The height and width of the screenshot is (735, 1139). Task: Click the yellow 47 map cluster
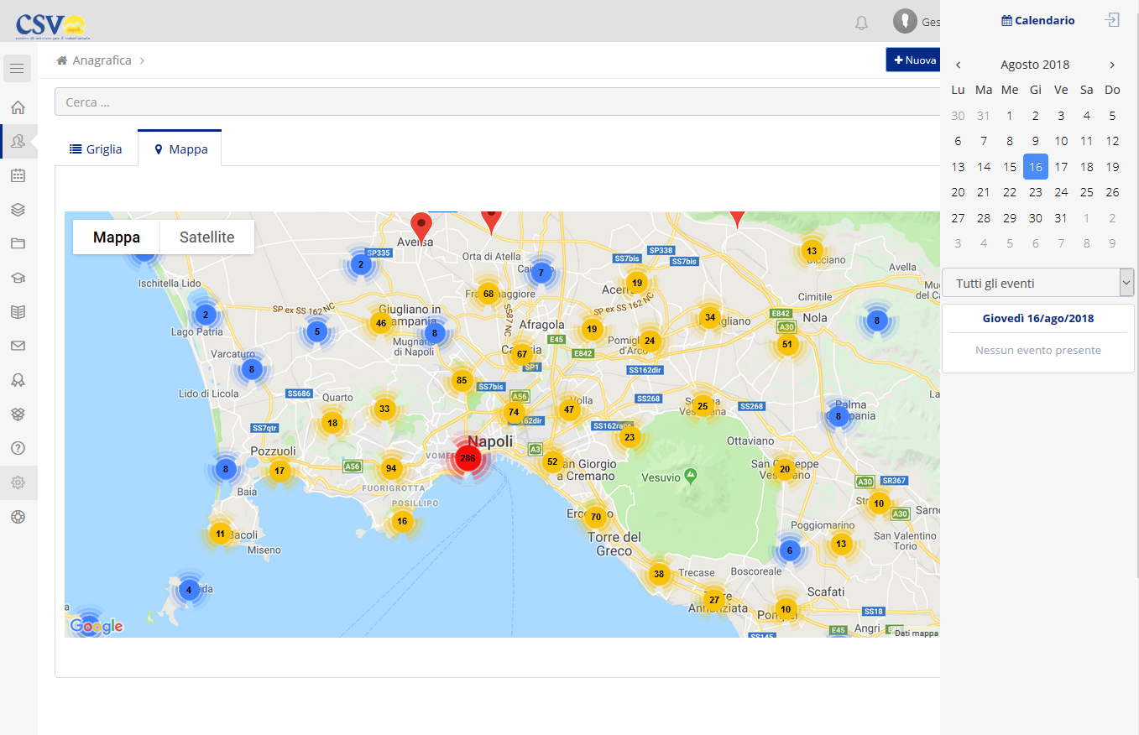point(570,410)
